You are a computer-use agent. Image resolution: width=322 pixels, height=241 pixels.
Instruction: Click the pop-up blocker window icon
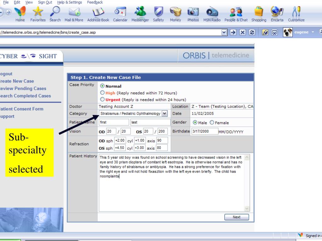point(275,32)
